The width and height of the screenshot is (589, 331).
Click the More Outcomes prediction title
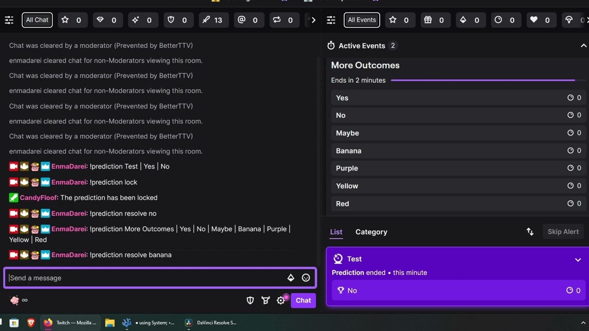(365, 65)
